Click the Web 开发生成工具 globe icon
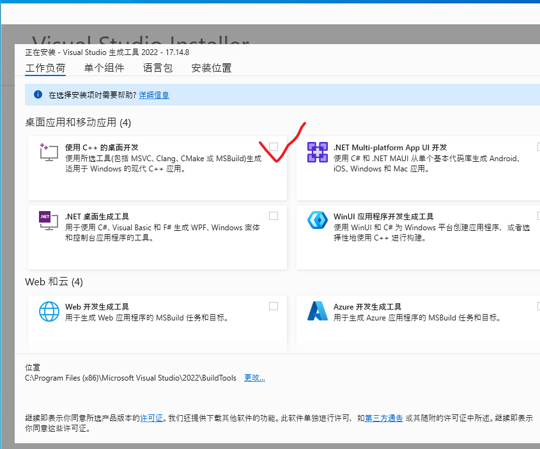 (x=49, y=311)
